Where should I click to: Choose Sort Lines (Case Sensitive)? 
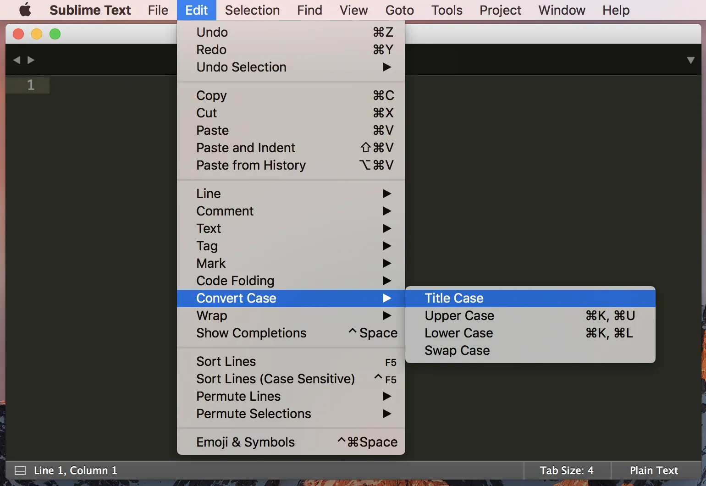[x=291, y=379]
